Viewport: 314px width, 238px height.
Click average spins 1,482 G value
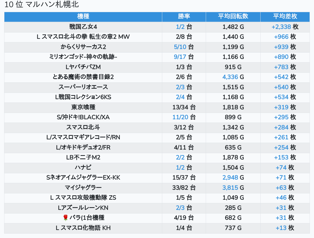pyautogui.click(x=233, y=27)
